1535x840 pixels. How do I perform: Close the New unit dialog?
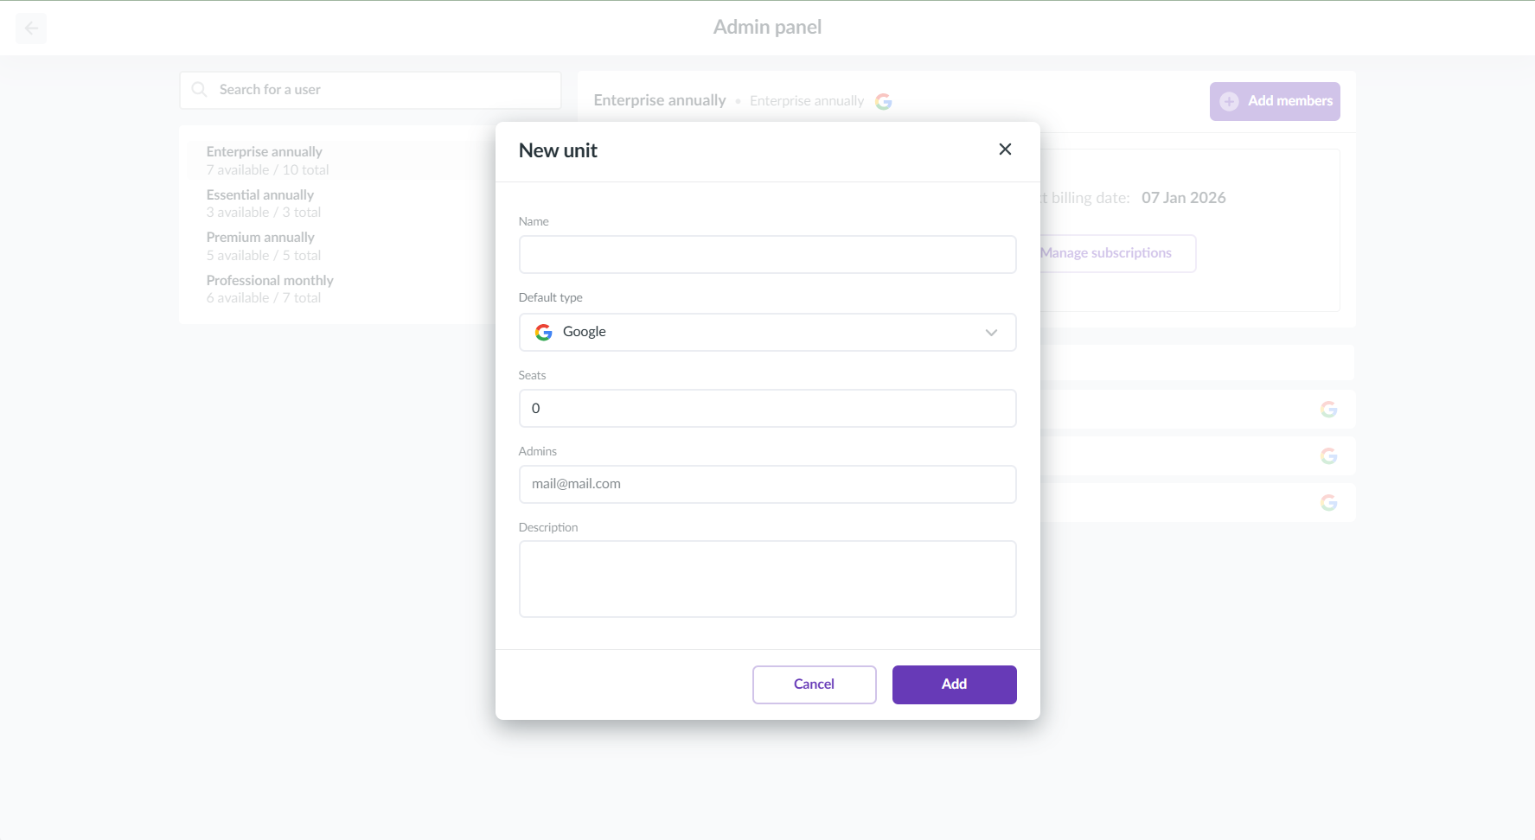point(1005,150)
